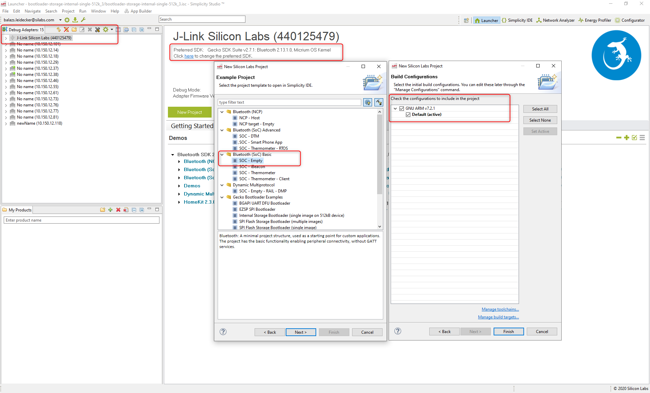
Task: Click the red X remove icon in My Products
Action: tap(118, 210)
